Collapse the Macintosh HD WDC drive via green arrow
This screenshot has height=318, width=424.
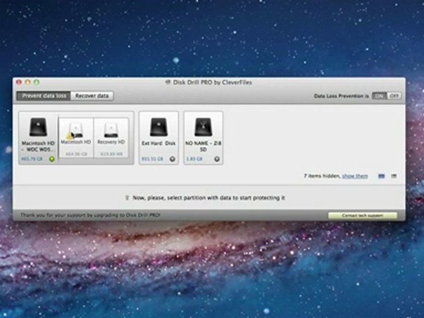52,159
